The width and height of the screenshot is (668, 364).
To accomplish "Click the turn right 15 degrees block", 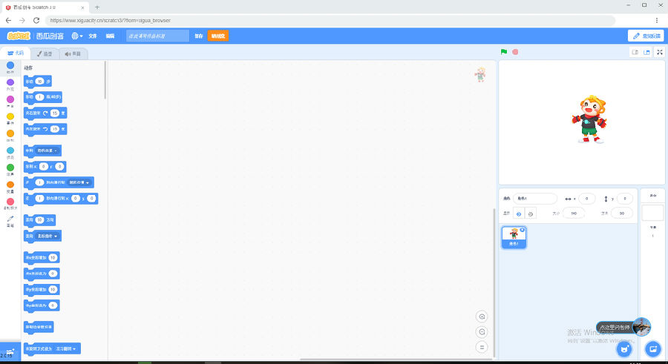I will pyautogui.click(x=45, y=113).
